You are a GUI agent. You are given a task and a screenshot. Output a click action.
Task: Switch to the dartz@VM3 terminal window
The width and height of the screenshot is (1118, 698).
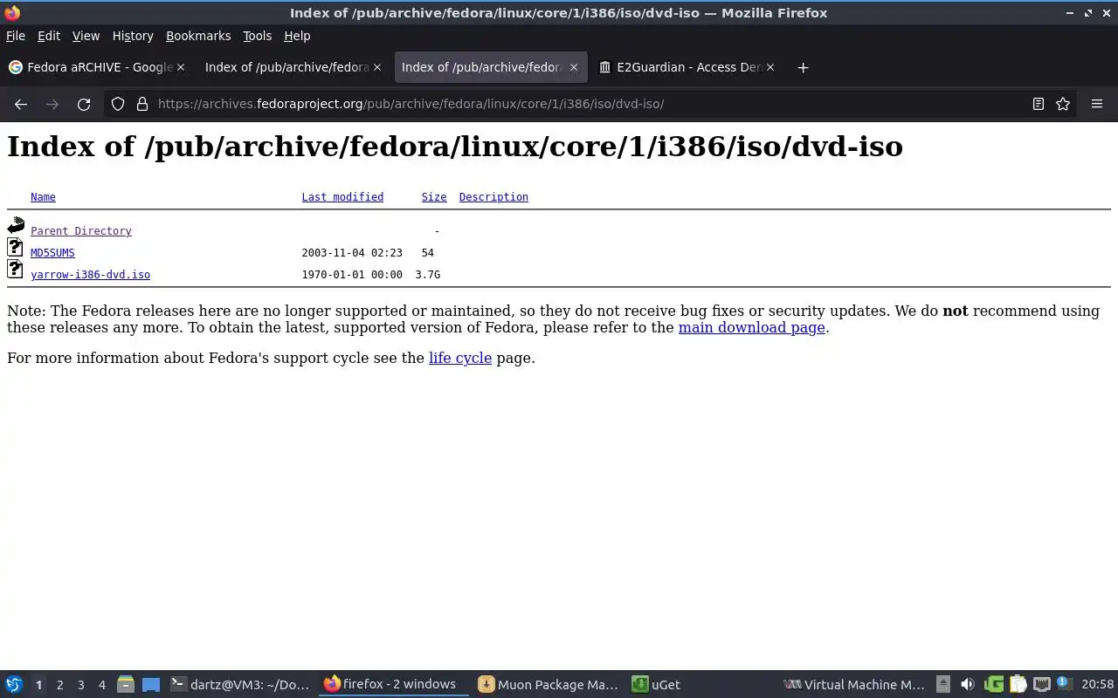point(240,685)
